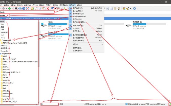
Task: Uncheck 显示树(T) menu entry
Action: [86, 28]
